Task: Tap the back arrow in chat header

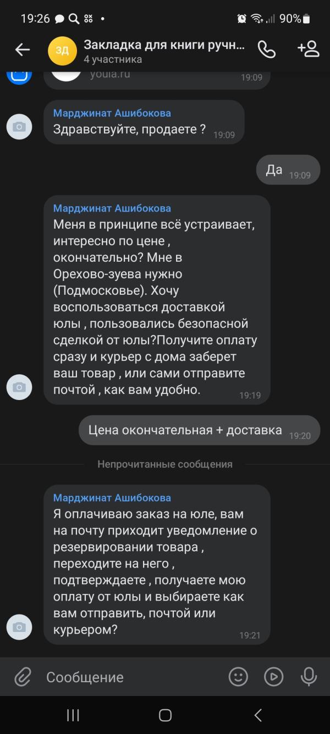Action: (23, 50)
